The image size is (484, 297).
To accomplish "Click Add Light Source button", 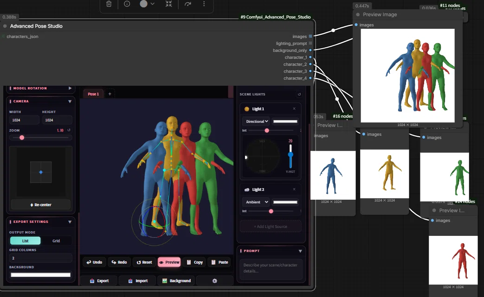I will tap(271, 227).
